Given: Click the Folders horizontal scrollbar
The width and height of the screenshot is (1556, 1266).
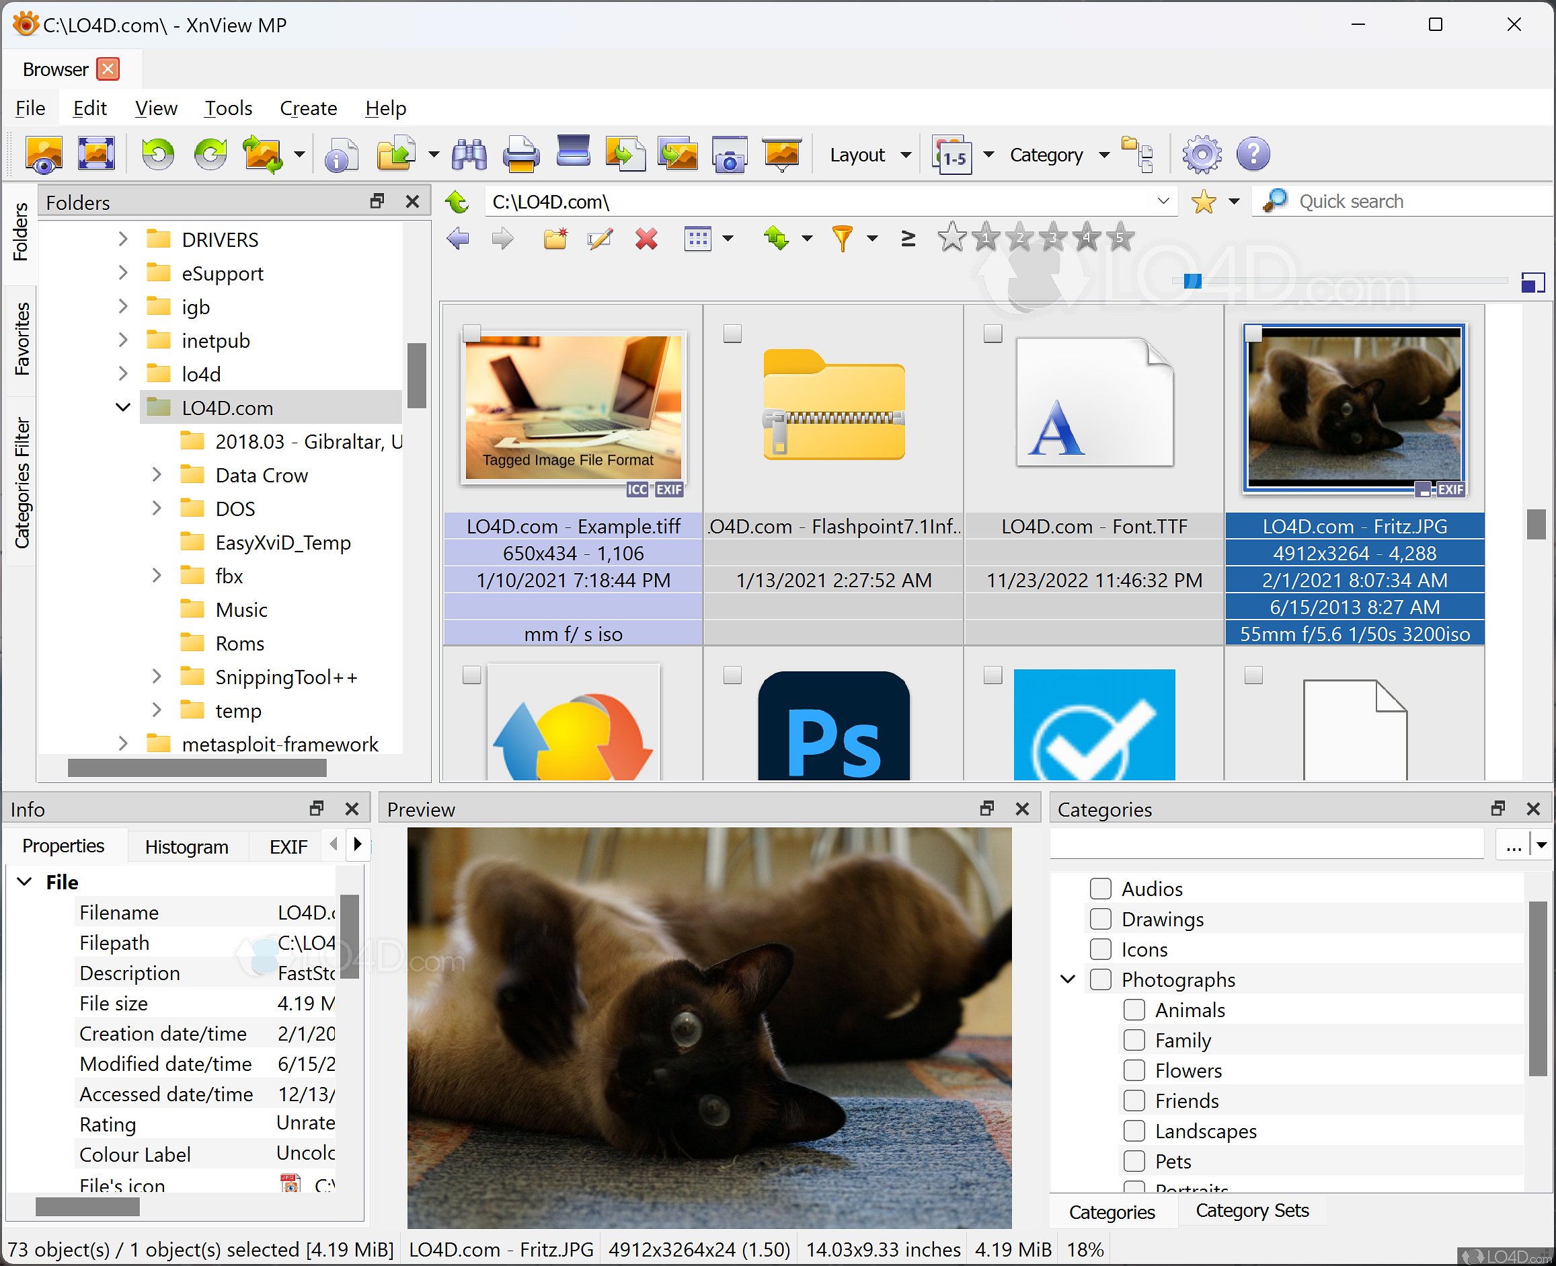Looking at the screenshot, I should tap(197, 767).
